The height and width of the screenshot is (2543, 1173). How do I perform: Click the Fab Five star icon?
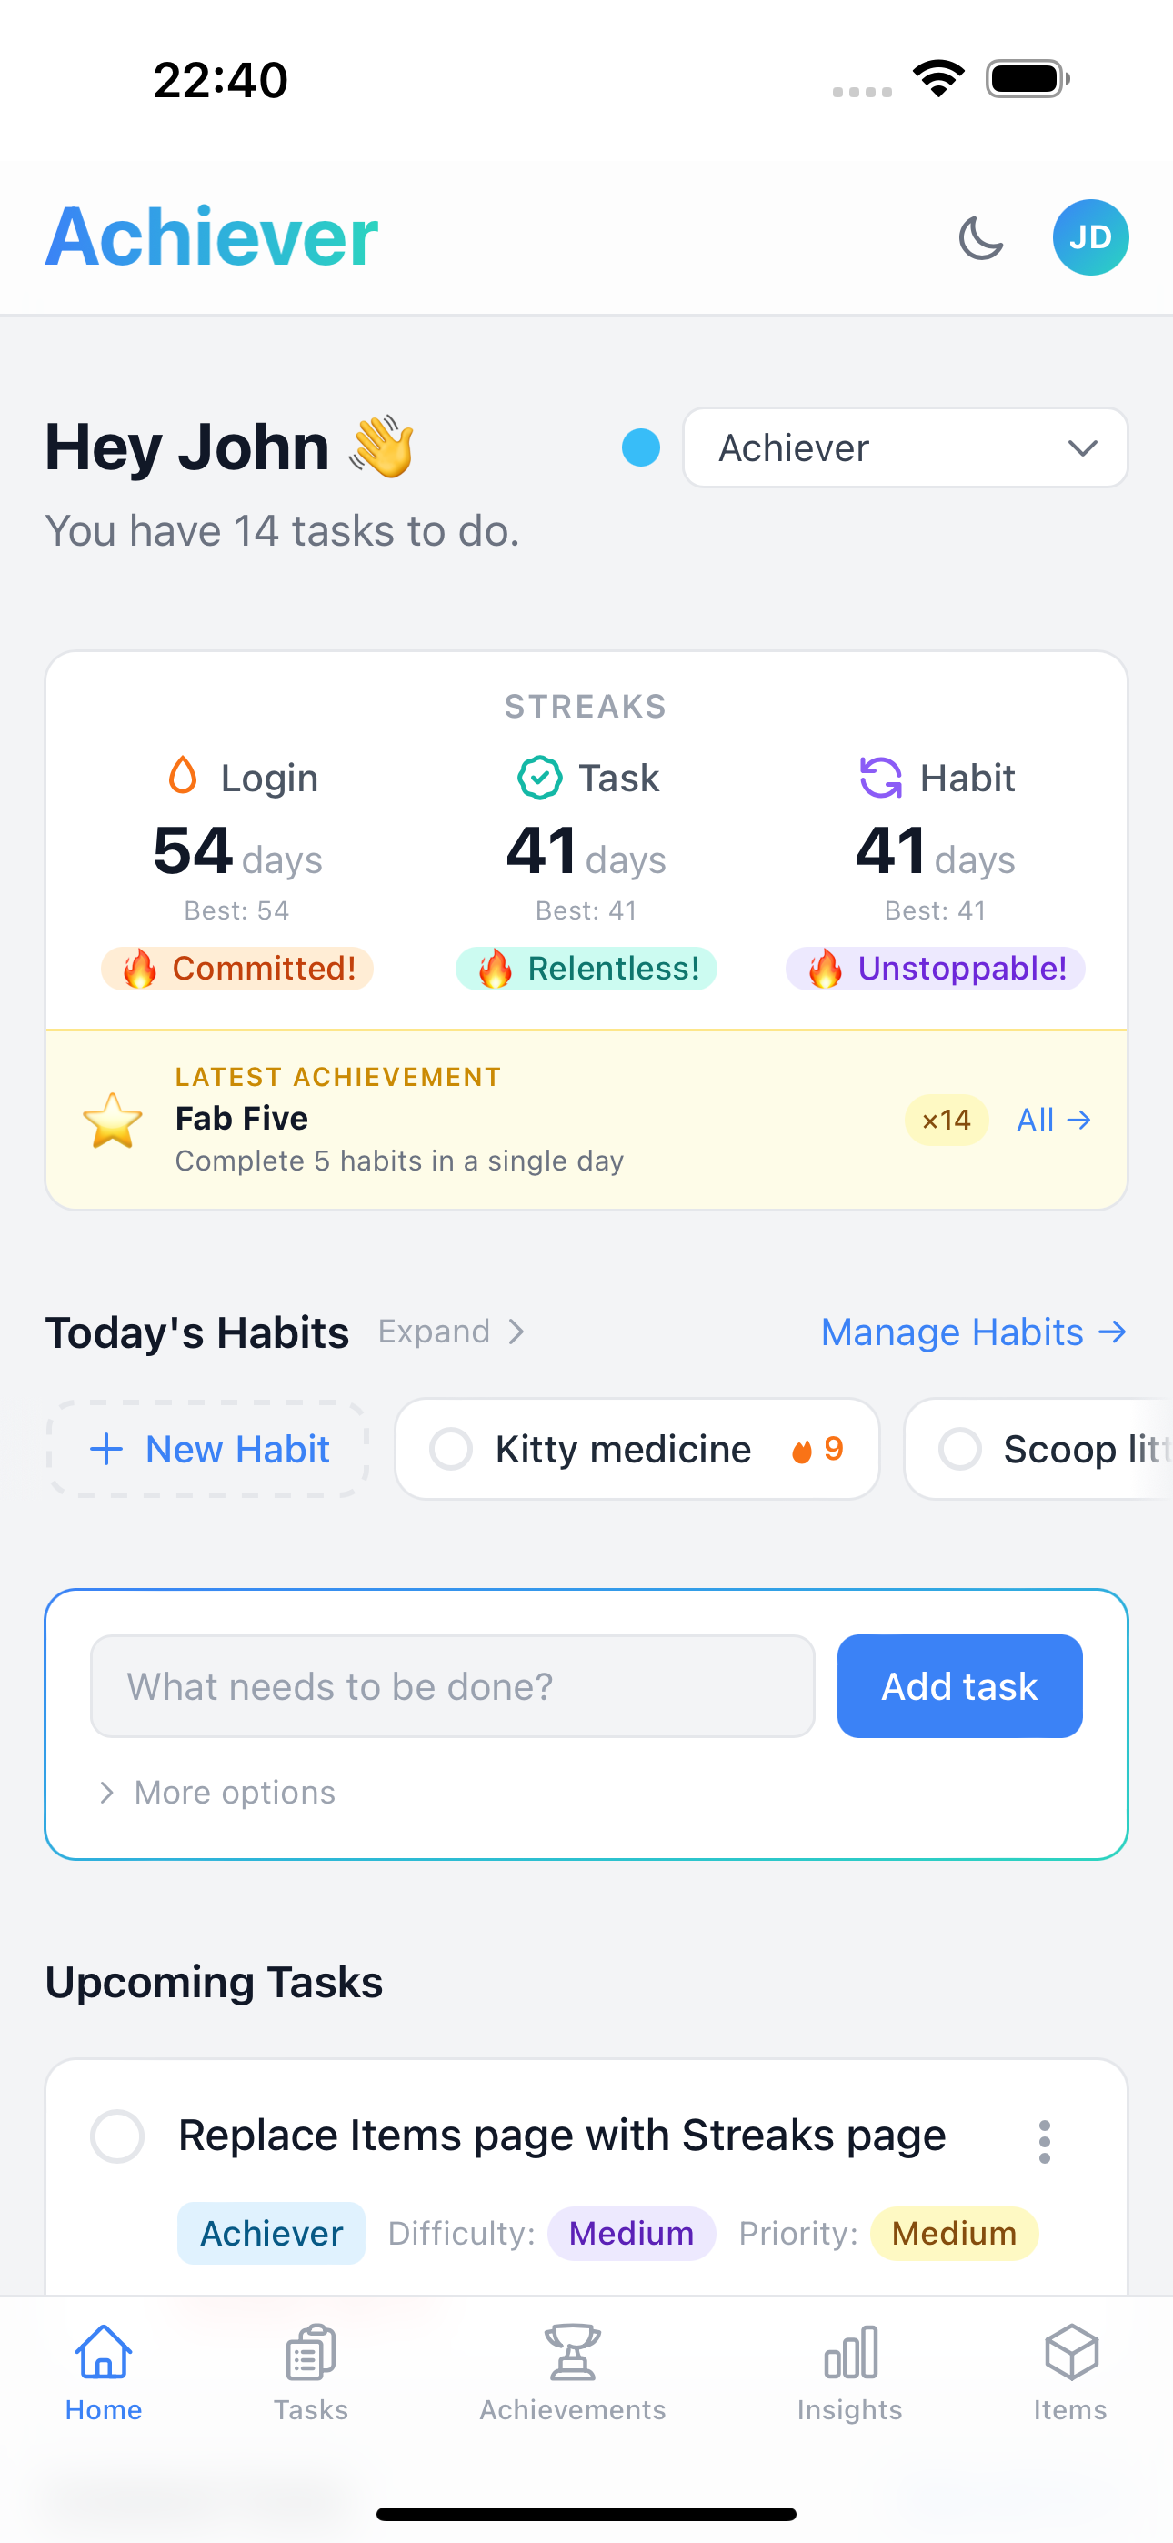click(112, 1121)
